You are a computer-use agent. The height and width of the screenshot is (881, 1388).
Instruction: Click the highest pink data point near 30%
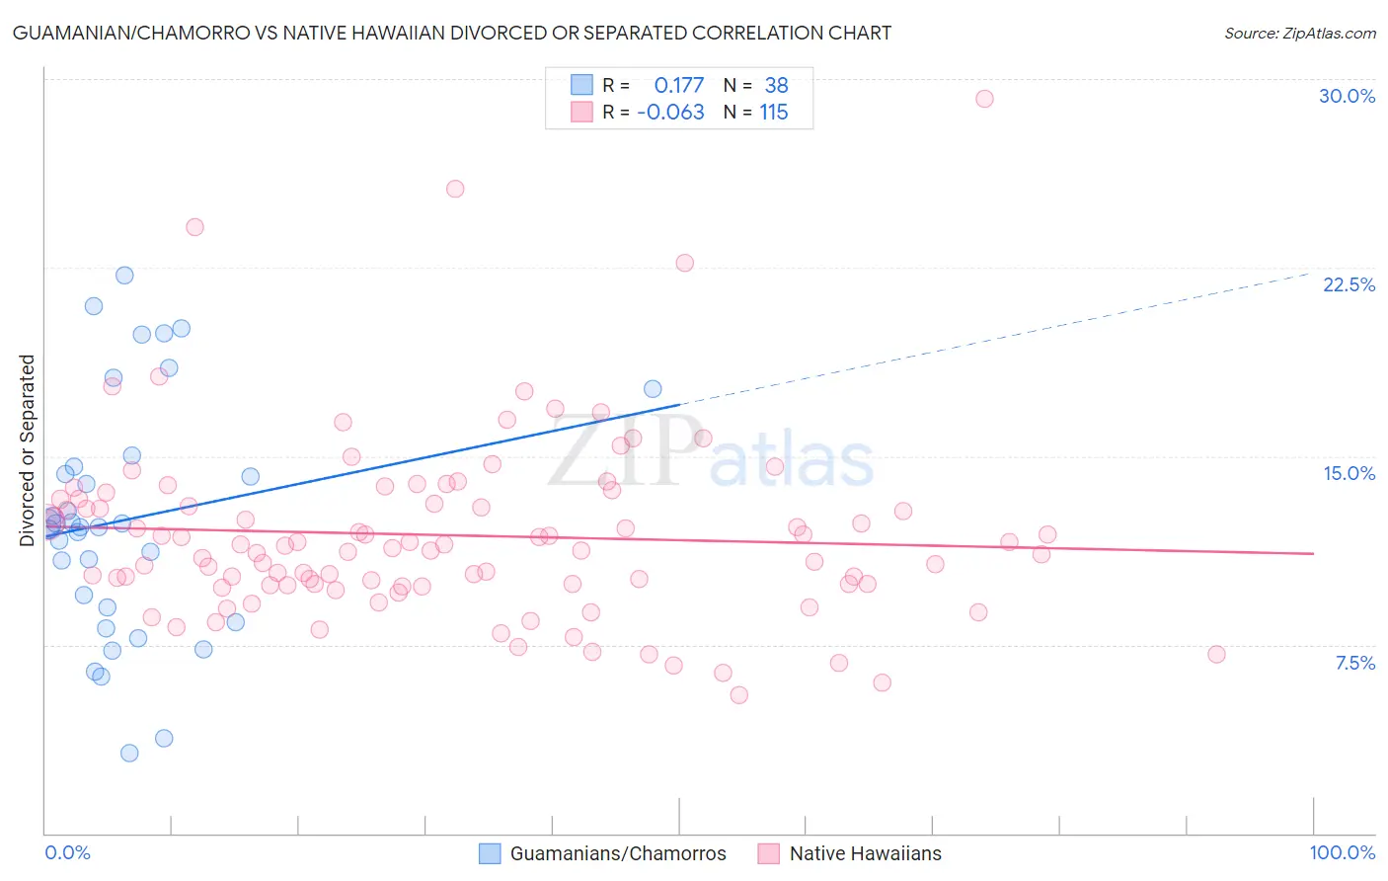[984, 99]
